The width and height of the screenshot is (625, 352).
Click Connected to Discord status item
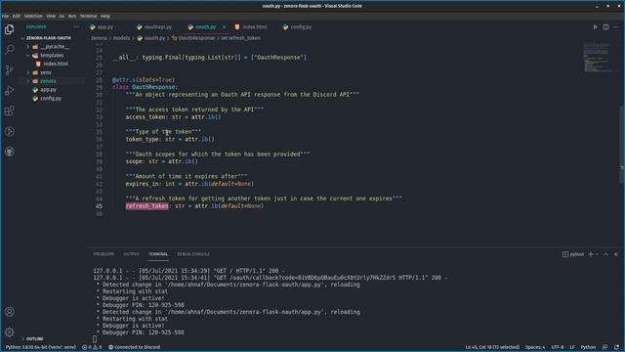135,347
